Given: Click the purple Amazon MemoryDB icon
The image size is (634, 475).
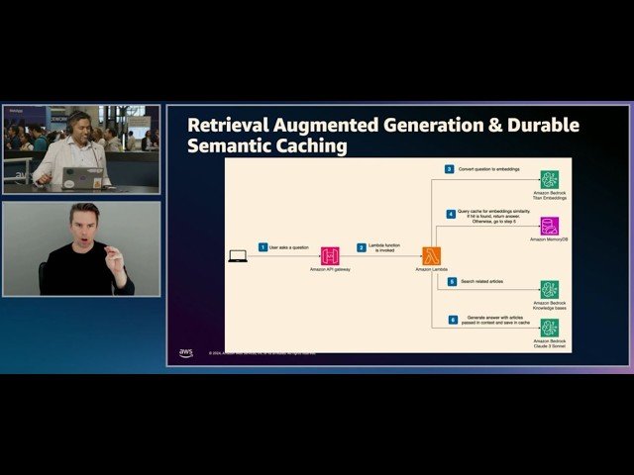Looking at the screenshot, I should click(x=550, y=227).
